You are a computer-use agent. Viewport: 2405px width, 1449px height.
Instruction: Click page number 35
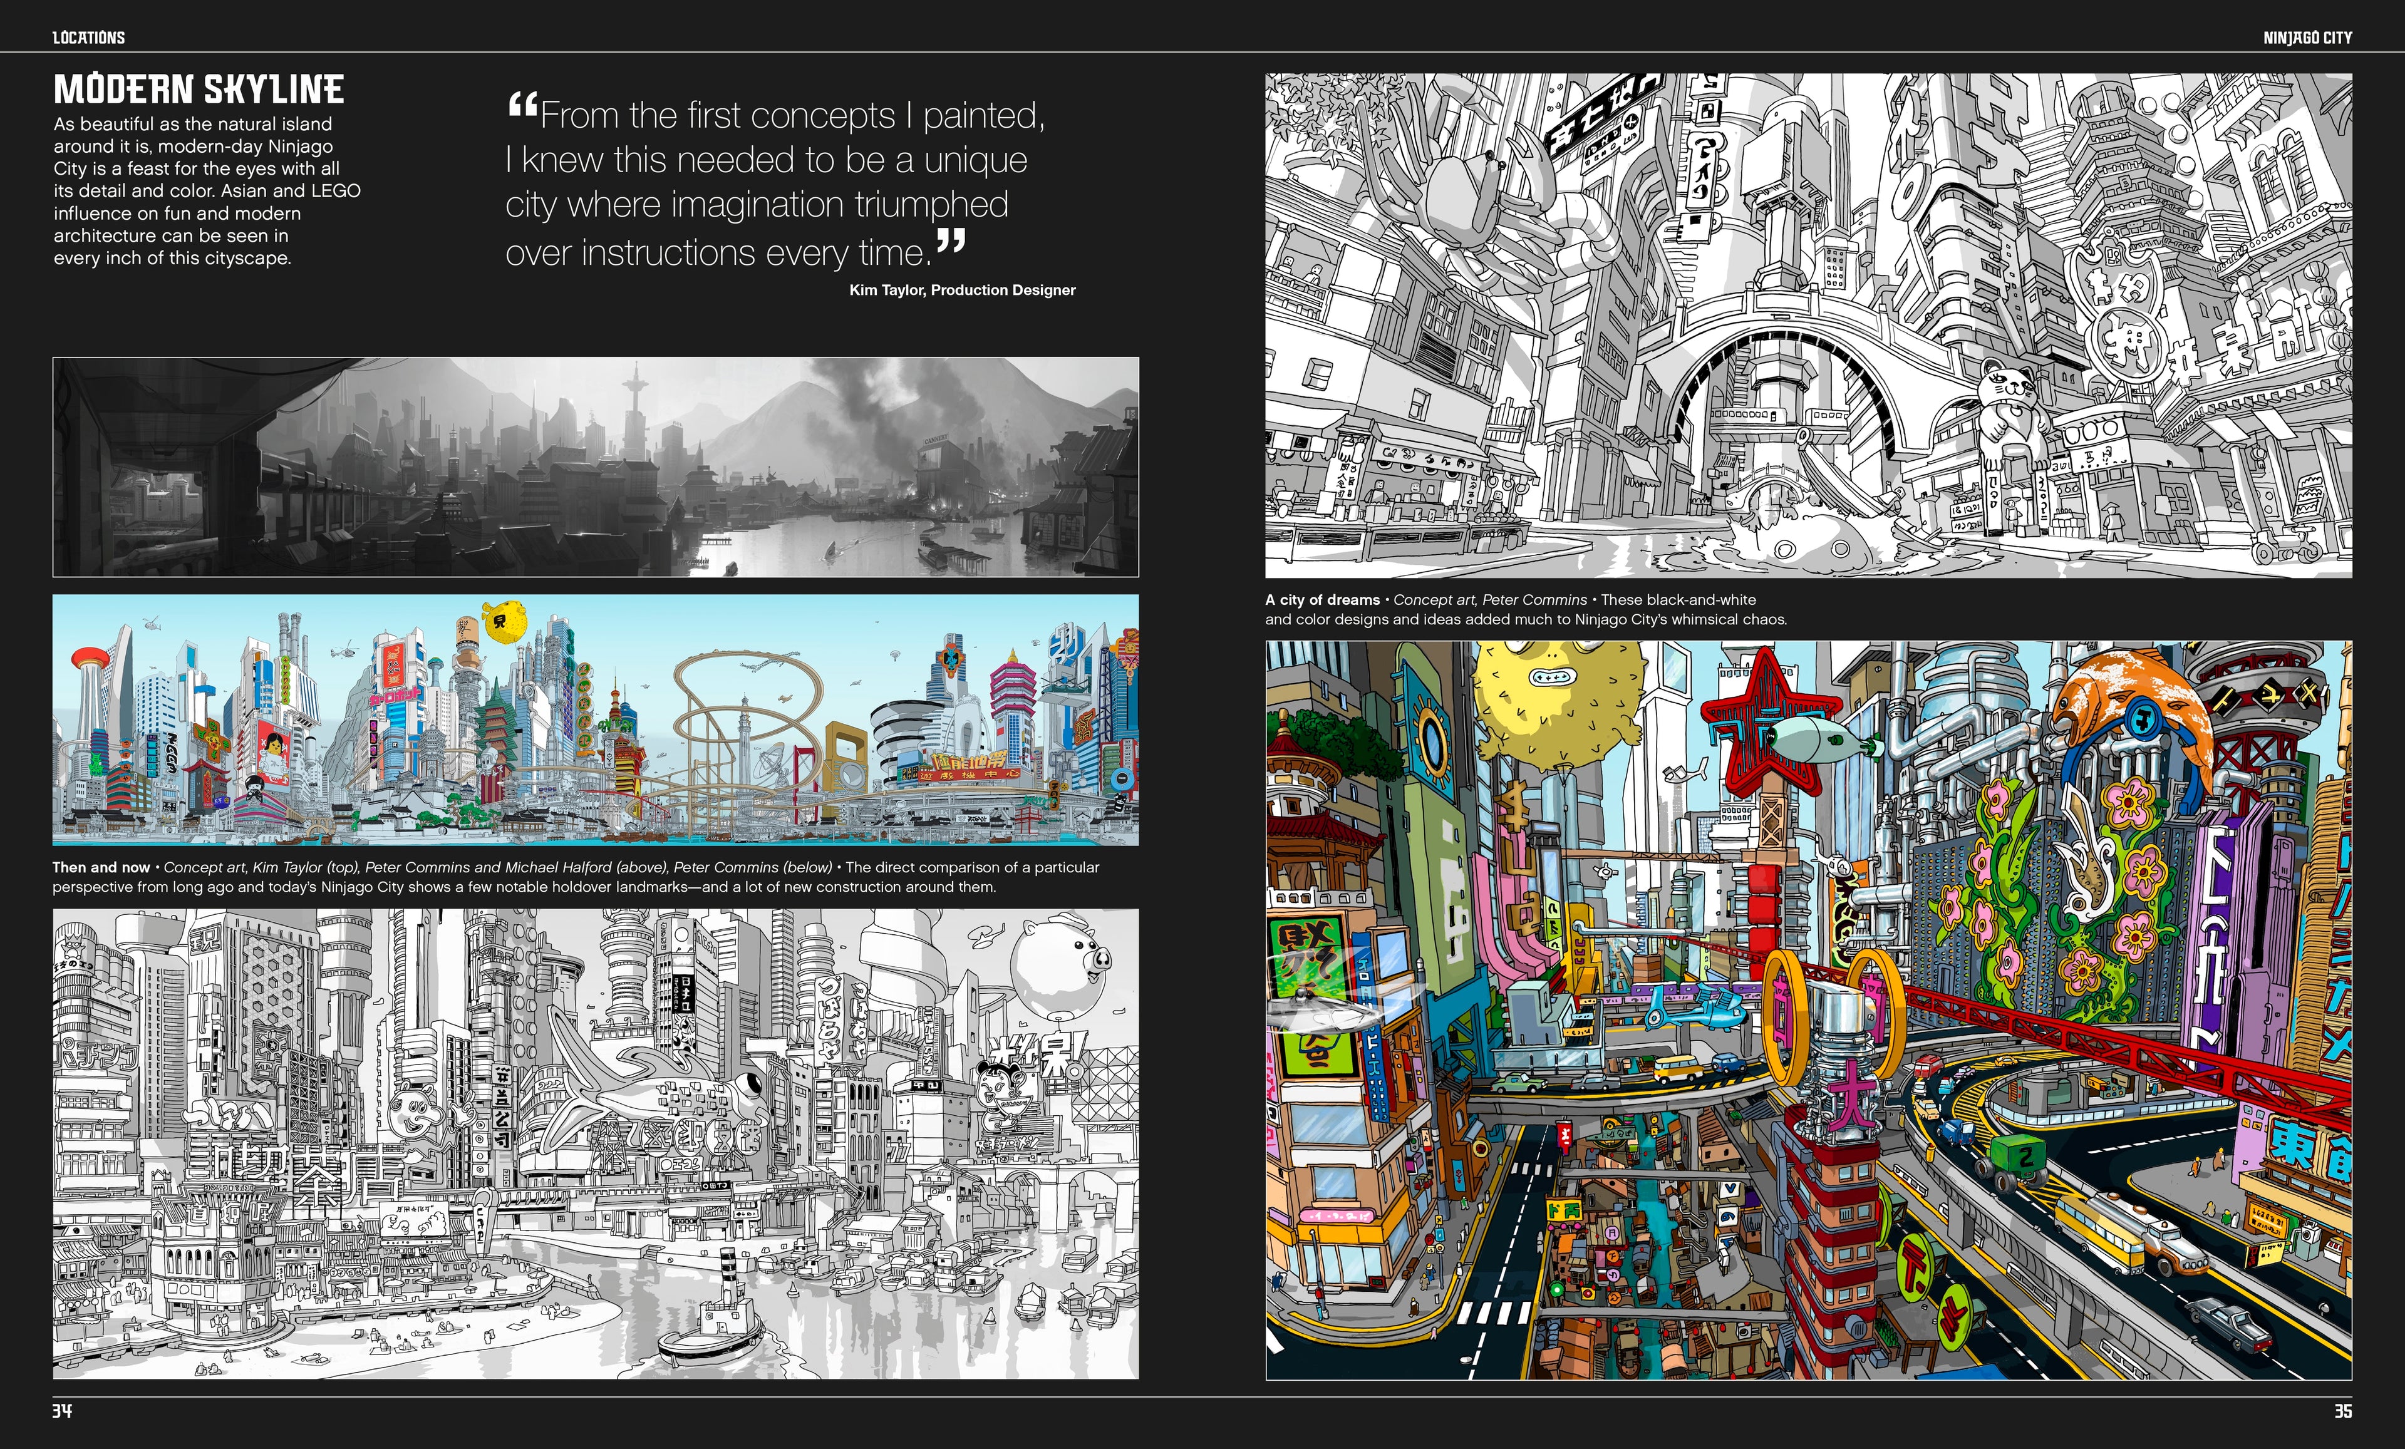point(2342,1411)
